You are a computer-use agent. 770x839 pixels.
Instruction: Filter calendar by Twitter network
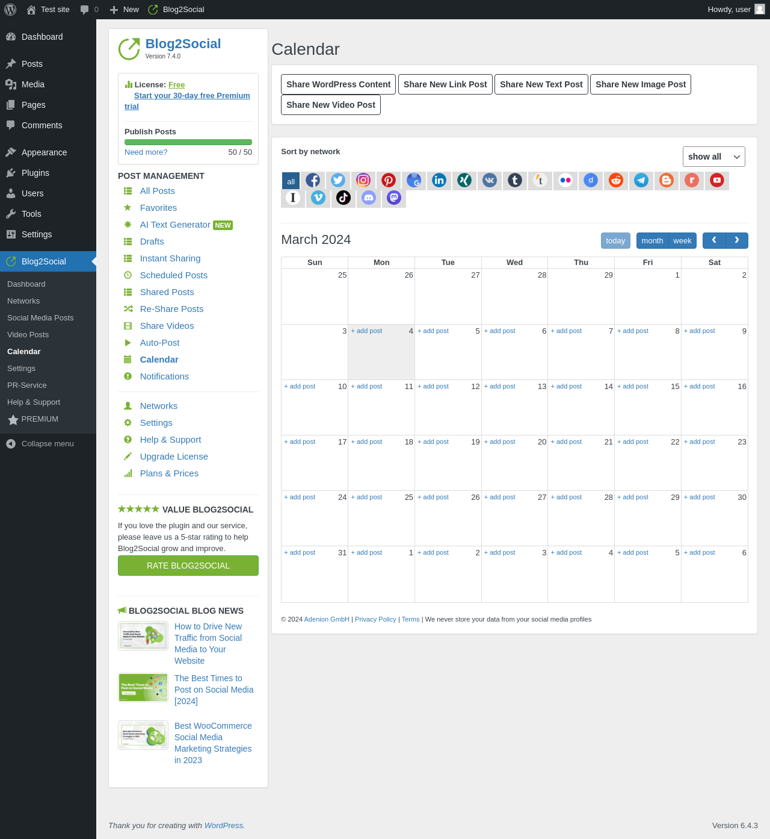tap(338, 180)
